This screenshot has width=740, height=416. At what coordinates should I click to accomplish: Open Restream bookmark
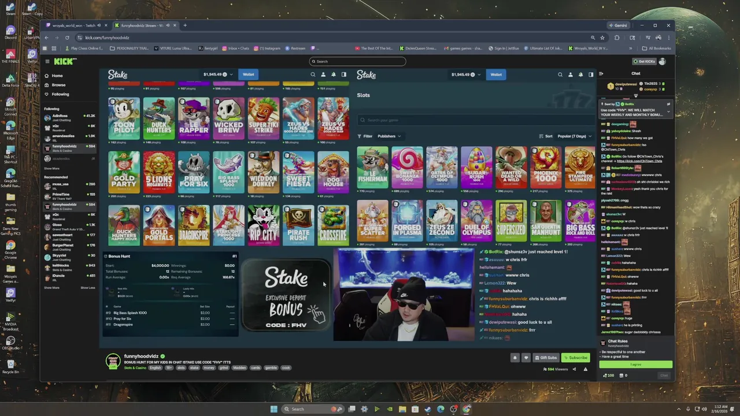coord(295,49)
